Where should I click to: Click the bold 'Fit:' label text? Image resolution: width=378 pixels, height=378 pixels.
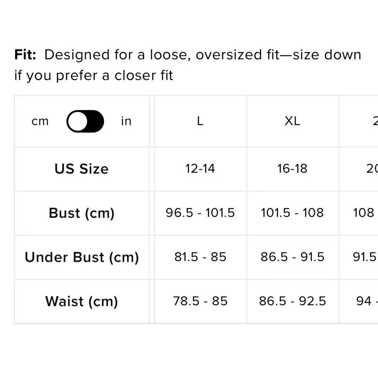pyautogui.click(x=25, y=55)
